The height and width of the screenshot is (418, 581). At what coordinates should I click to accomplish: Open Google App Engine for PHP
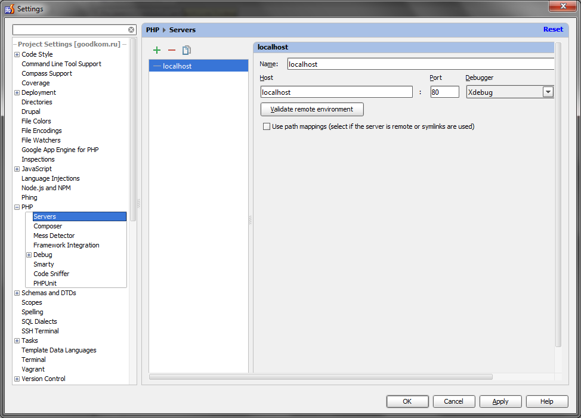60,150
